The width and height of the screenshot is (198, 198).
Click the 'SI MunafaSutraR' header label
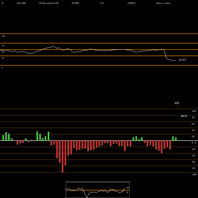click(x=49, y=3)
